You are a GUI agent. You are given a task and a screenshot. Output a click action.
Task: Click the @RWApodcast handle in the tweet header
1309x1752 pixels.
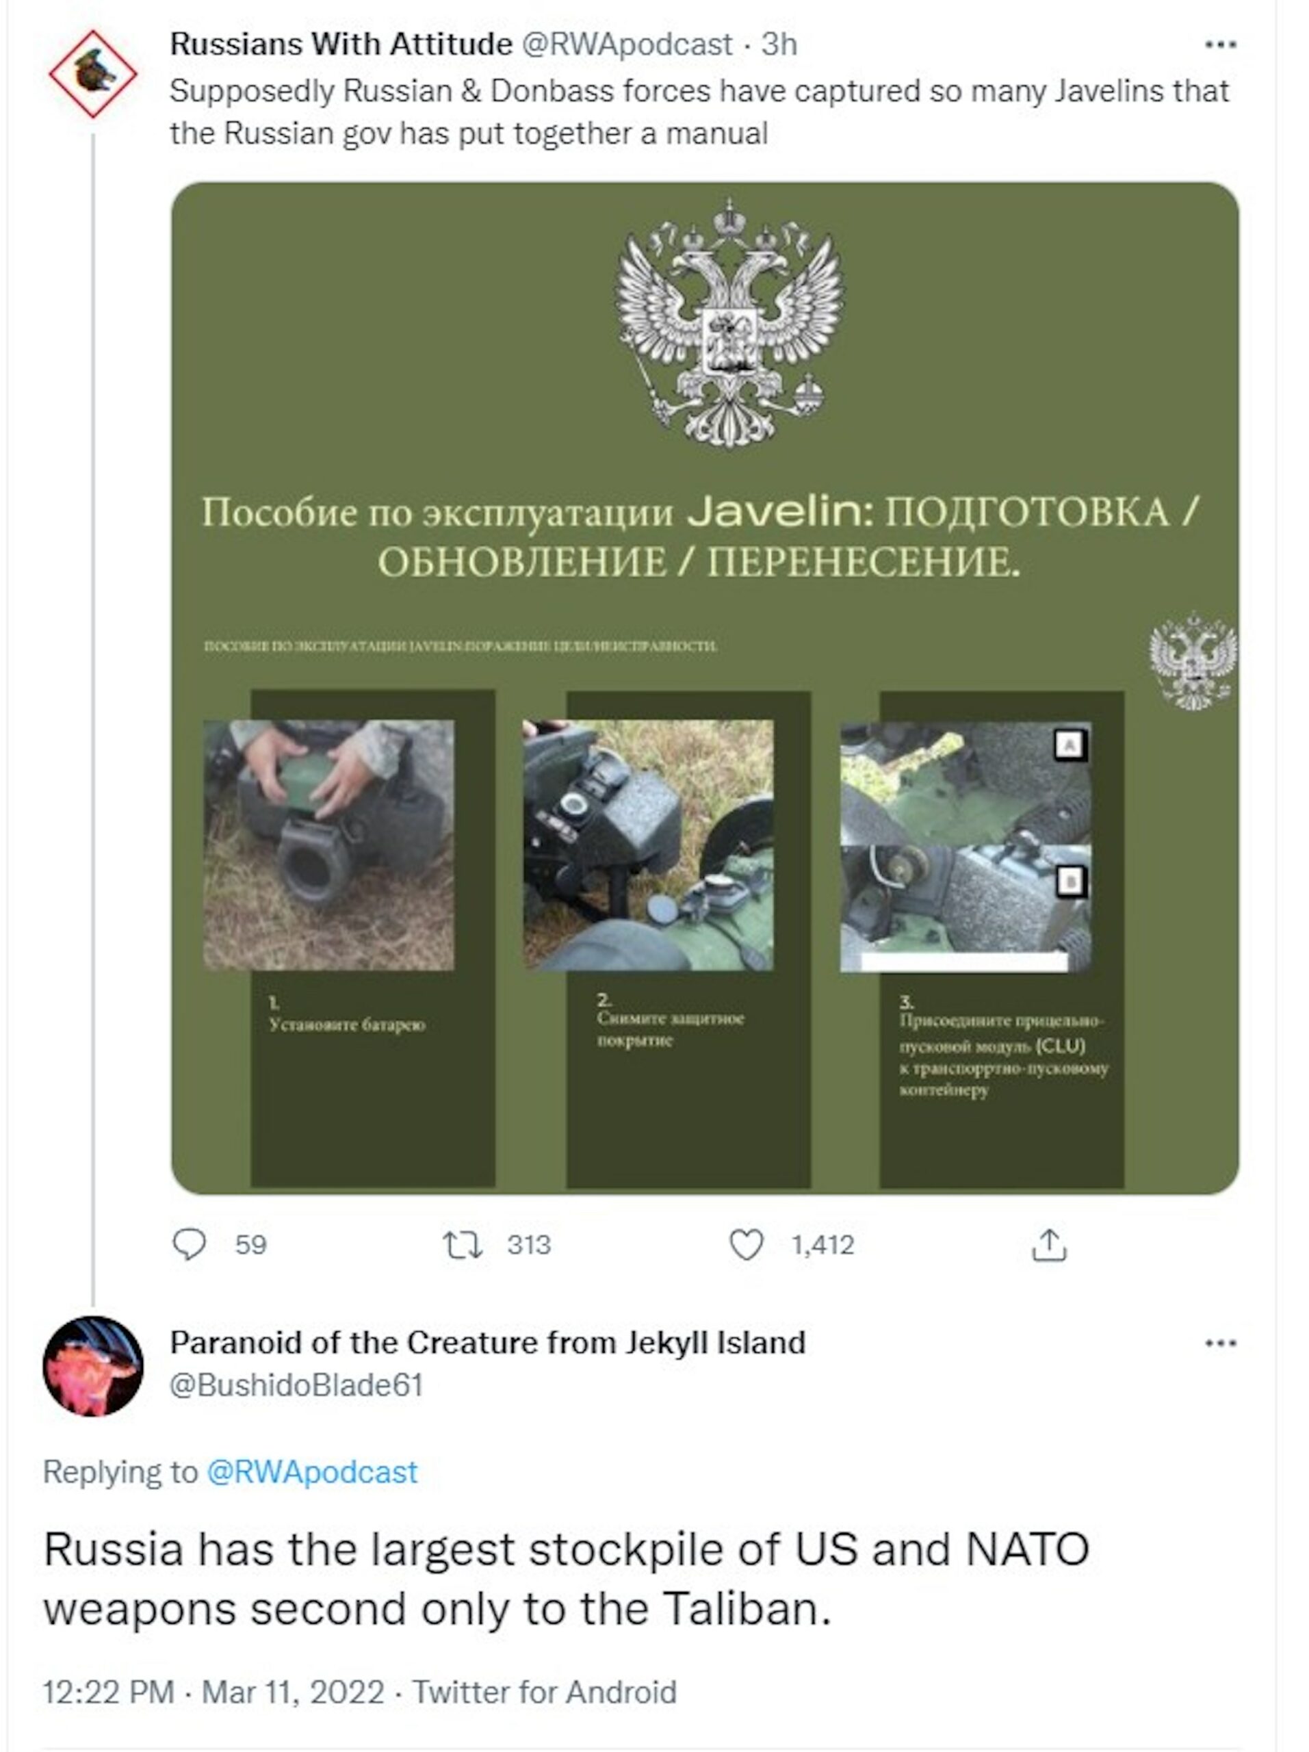click(626, 44)
